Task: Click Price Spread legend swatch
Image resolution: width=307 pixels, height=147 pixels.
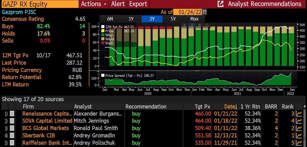Action: point(103,75)
